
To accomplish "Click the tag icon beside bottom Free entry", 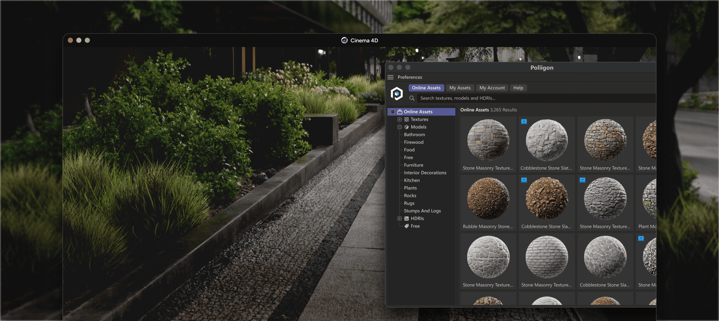I will [x=407, y=226].
